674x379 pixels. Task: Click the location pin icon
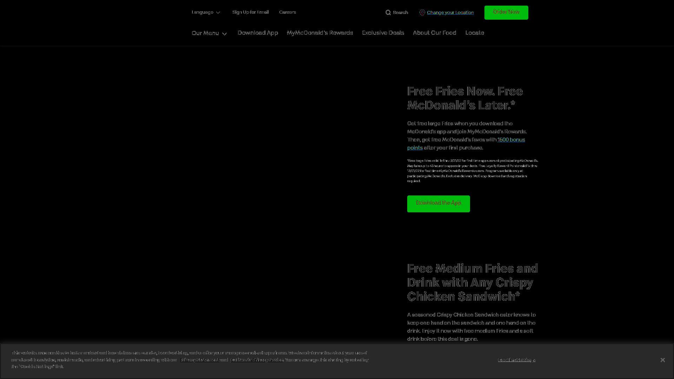(422, 13)
